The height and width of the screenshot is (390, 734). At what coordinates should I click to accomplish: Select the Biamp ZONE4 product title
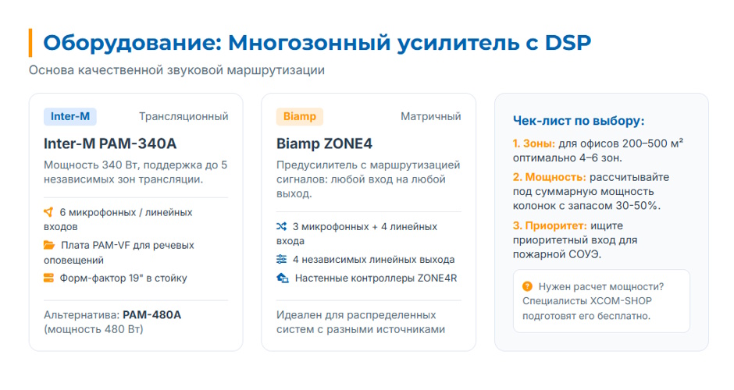click(x=324, y=144)
